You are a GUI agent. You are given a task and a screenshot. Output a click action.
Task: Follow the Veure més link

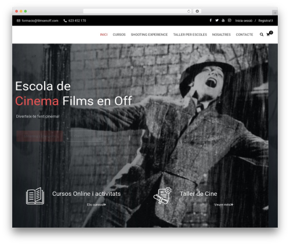pyautogui.click(x=224, y=204)
